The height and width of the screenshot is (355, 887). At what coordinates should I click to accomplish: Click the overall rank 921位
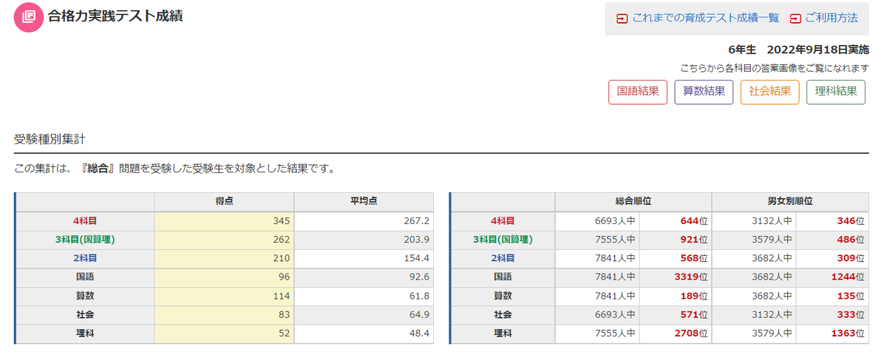(x=693, y=239)
